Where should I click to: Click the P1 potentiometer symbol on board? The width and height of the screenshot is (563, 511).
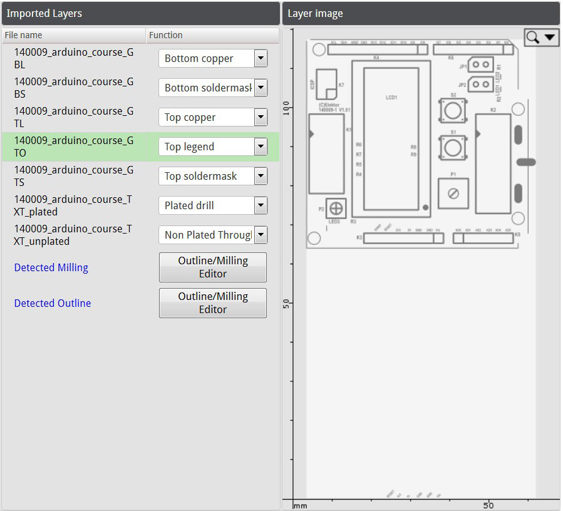tap(453, 194)
